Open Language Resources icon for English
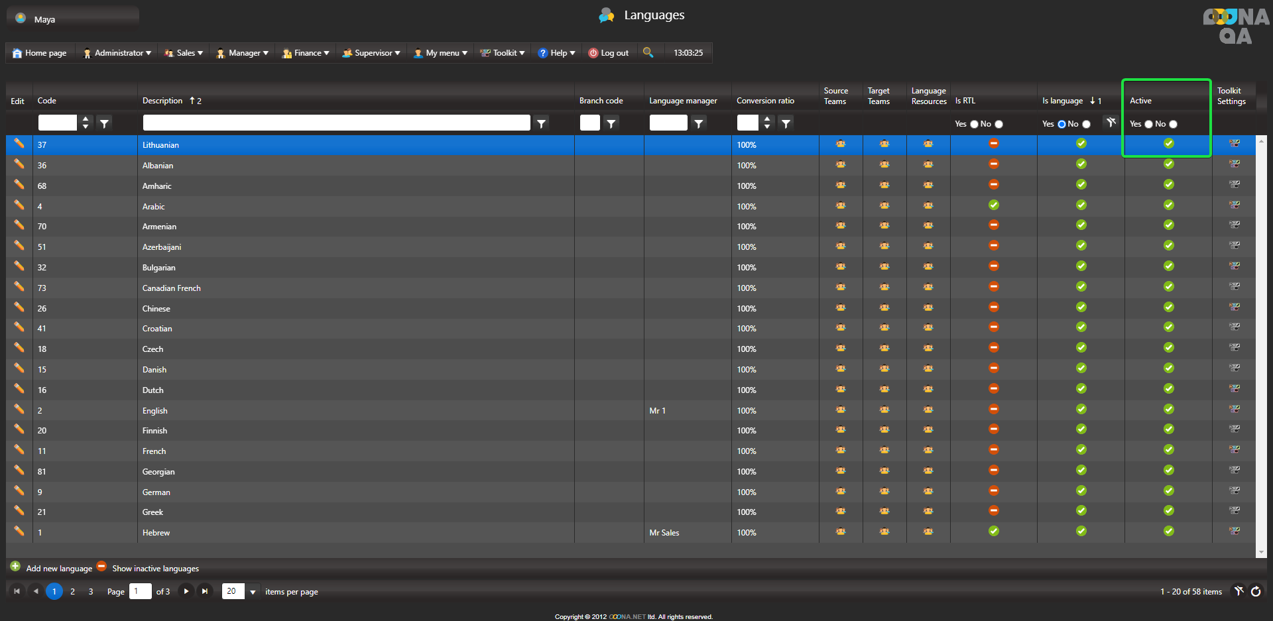Image resolution: width=1273 pixels, height=621 pixels. tap(928, 410)
